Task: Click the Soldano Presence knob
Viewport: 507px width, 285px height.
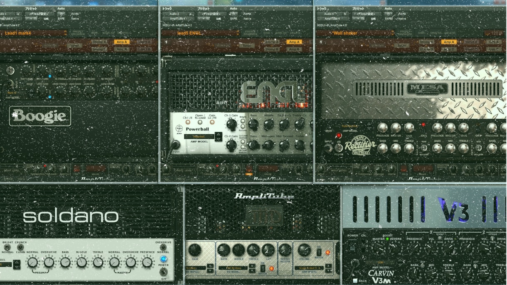Action: tap(147, 262)
